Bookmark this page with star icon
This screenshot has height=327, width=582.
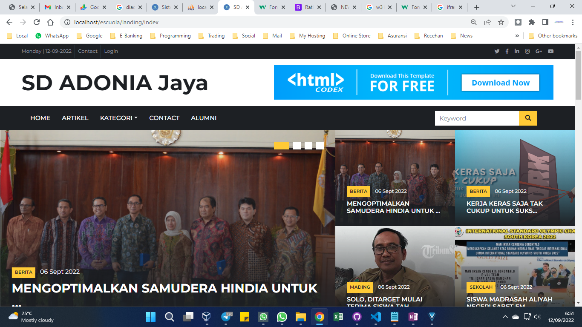[x=501, y=22]
